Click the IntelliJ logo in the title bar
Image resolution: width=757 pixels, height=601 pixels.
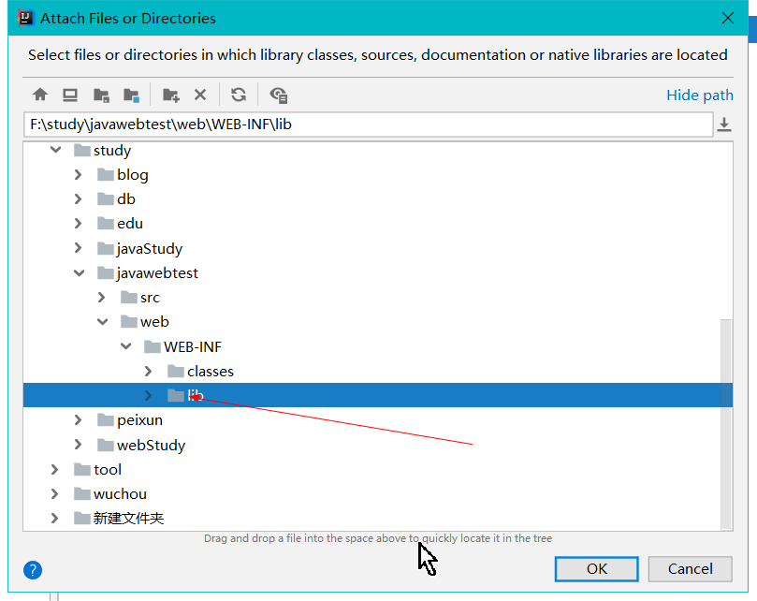pyautogui.click(x=25, y=18)
